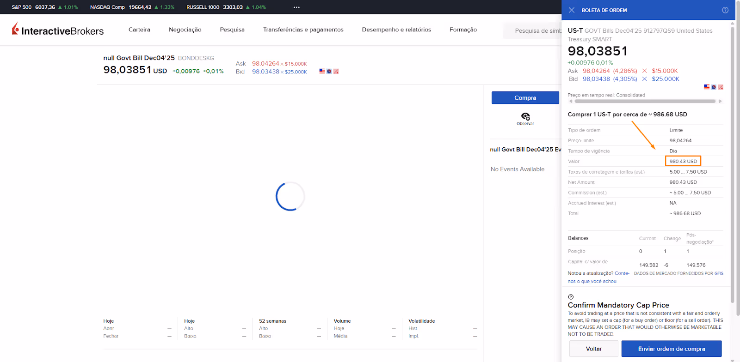
Task: Click the Volume statistics header
Action: click(342, 321)
